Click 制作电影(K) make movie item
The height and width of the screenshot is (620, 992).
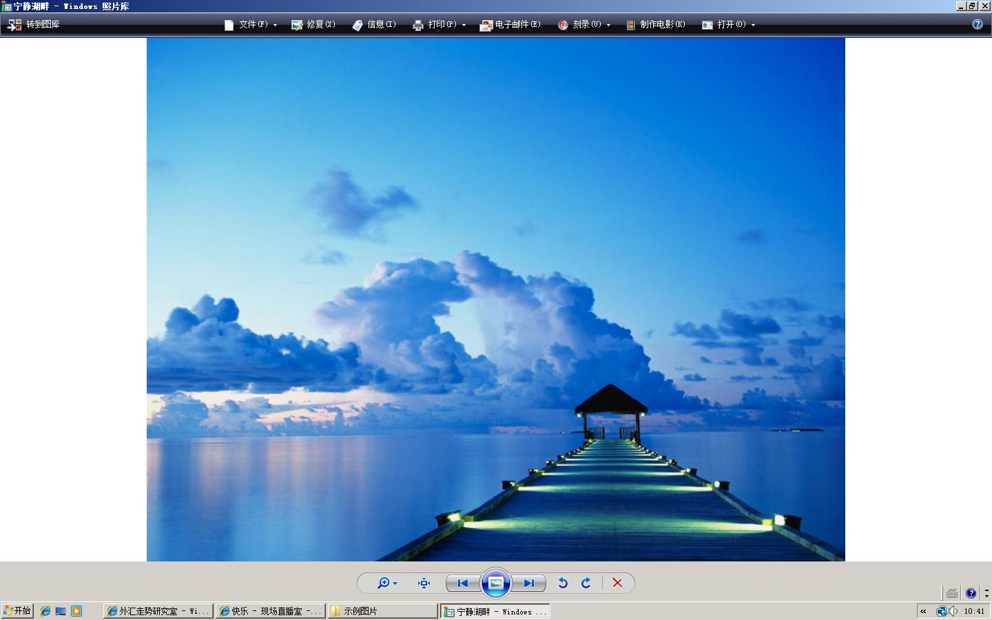pyautogui.click(x=655, y=24)
